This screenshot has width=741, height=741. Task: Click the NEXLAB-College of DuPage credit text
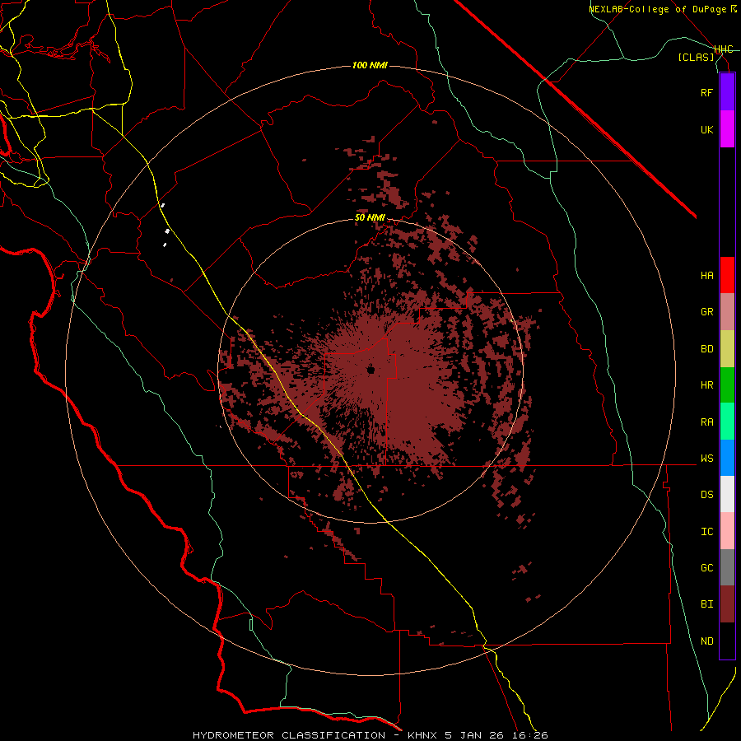pyautogui.click(x=657, y=9)
